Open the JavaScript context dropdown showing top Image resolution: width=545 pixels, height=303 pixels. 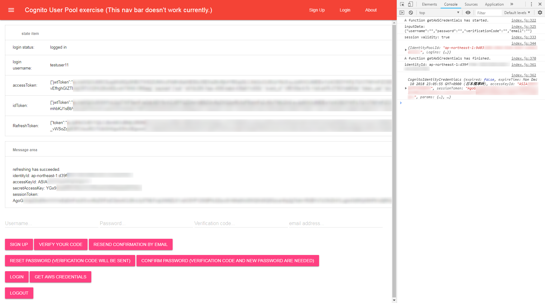pyautogui.click(x=439, y=12)
